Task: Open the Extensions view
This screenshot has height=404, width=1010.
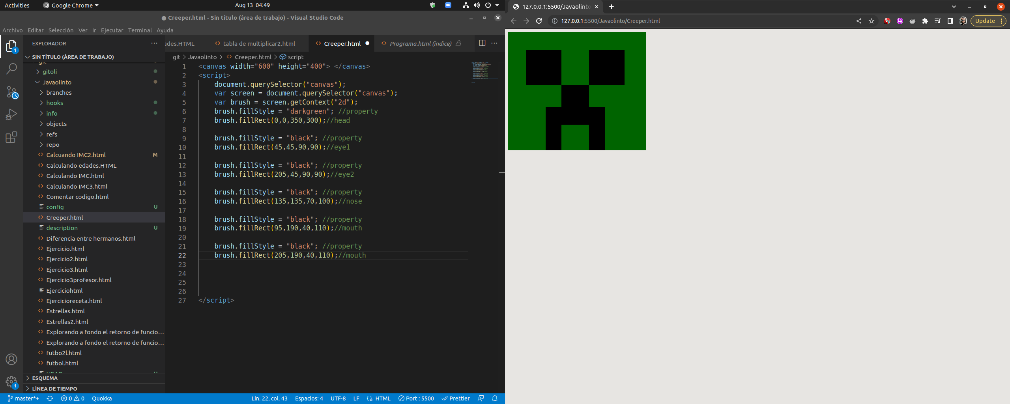Action: [11, 137]
